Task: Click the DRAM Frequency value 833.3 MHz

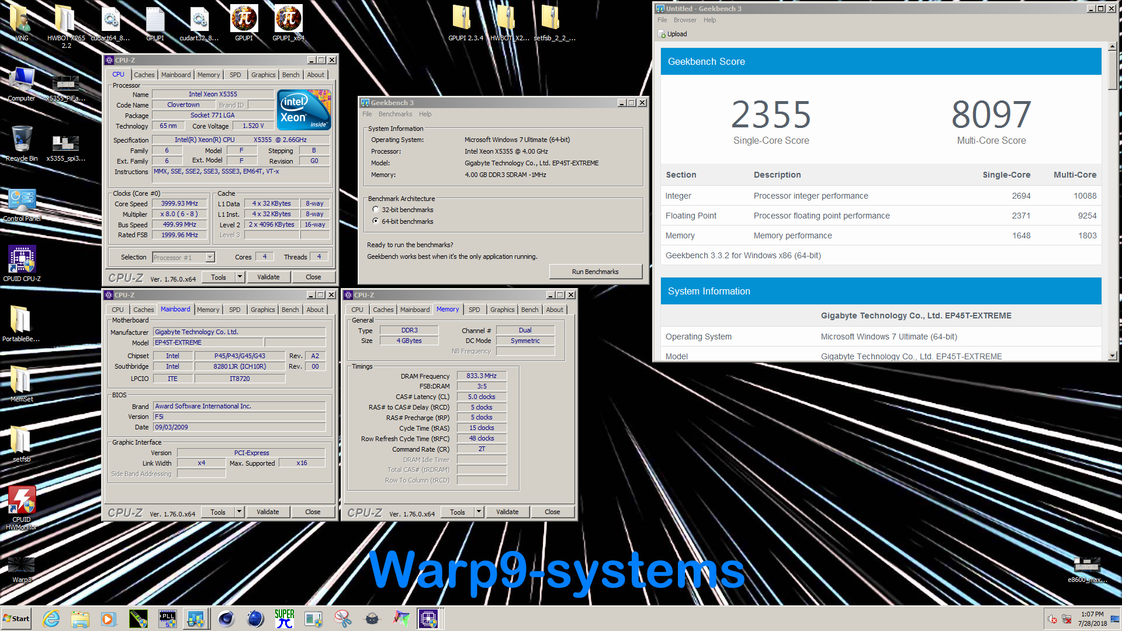Action: point(482,376)
